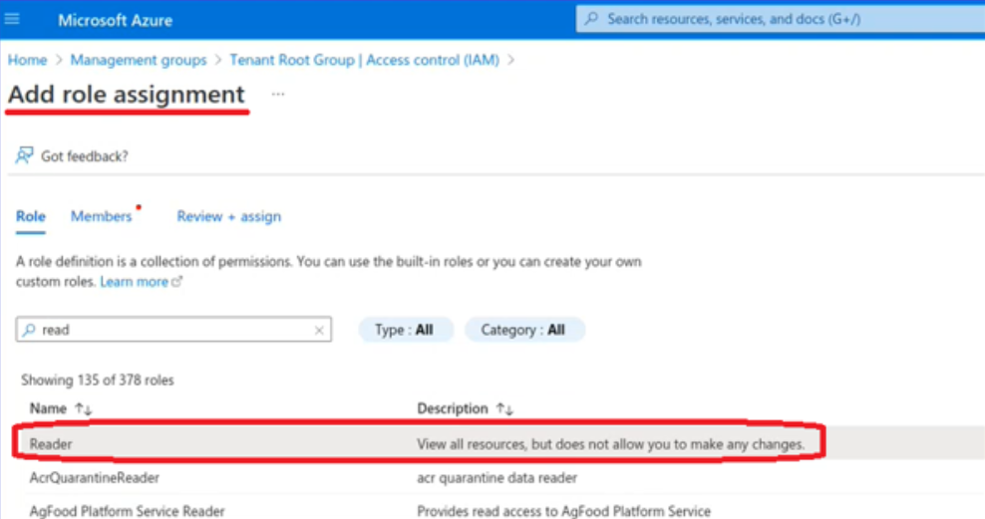Select the Role tab
The height and width of the screenshot is (519, 985).
coord(31,216)
